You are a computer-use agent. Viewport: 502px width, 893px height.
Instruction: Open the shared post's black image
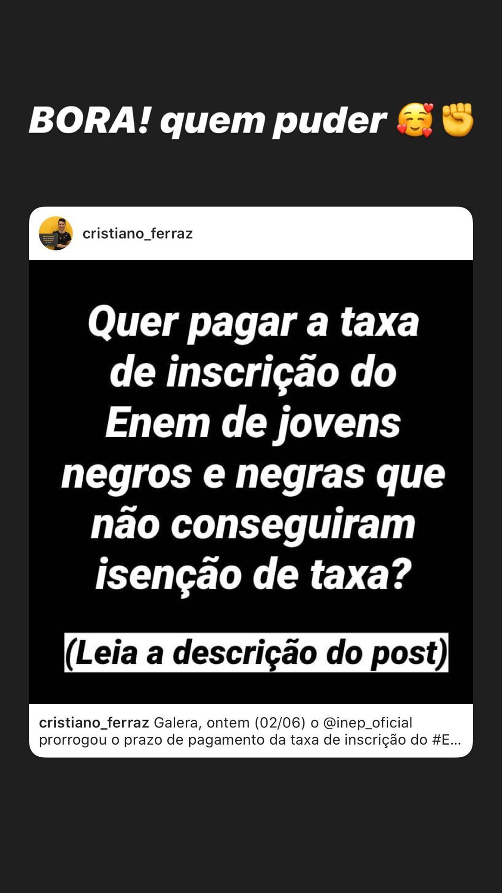click(x=251, y=482)
